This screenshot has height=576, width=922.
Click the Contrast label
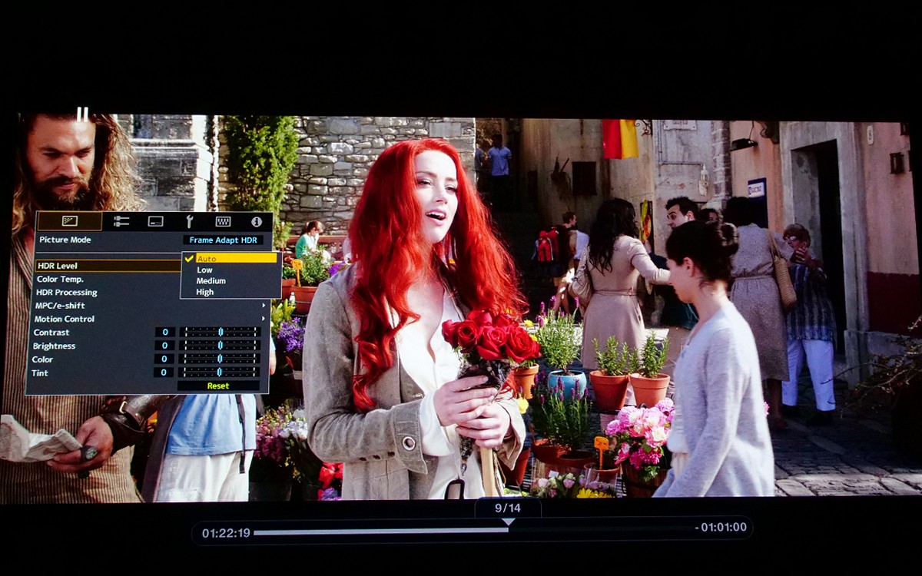(51, 333)
